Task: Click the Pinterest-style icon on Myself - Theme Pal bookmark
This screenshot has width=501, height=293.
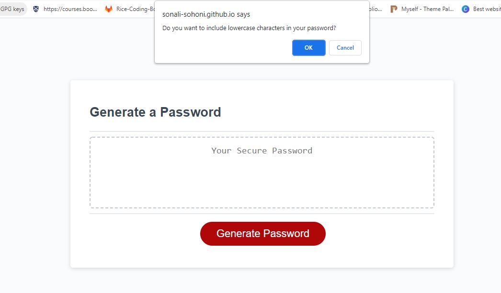Action: pos(394,8)
